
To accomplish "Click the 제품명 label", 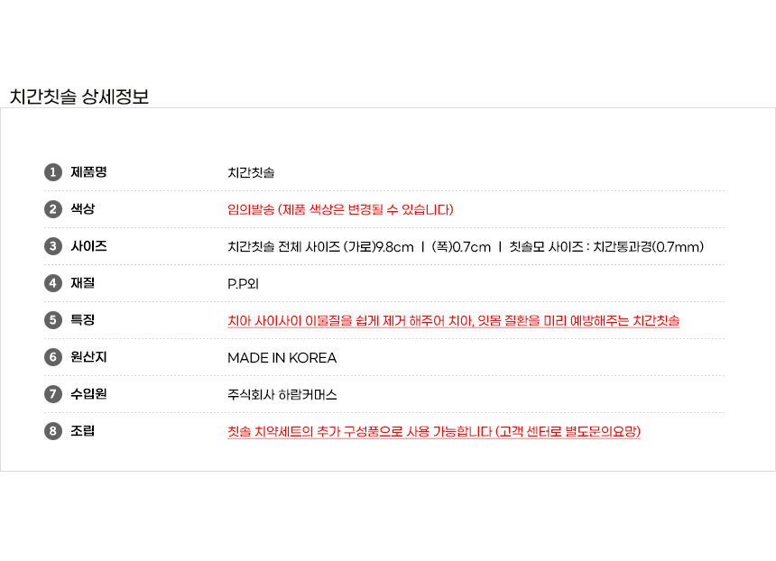I will click(x=88, y=172).
